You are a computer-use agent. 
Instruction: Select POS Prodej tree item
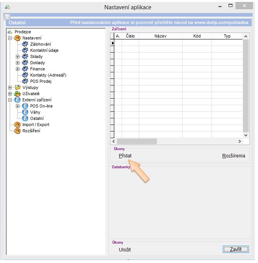(41, 81)
